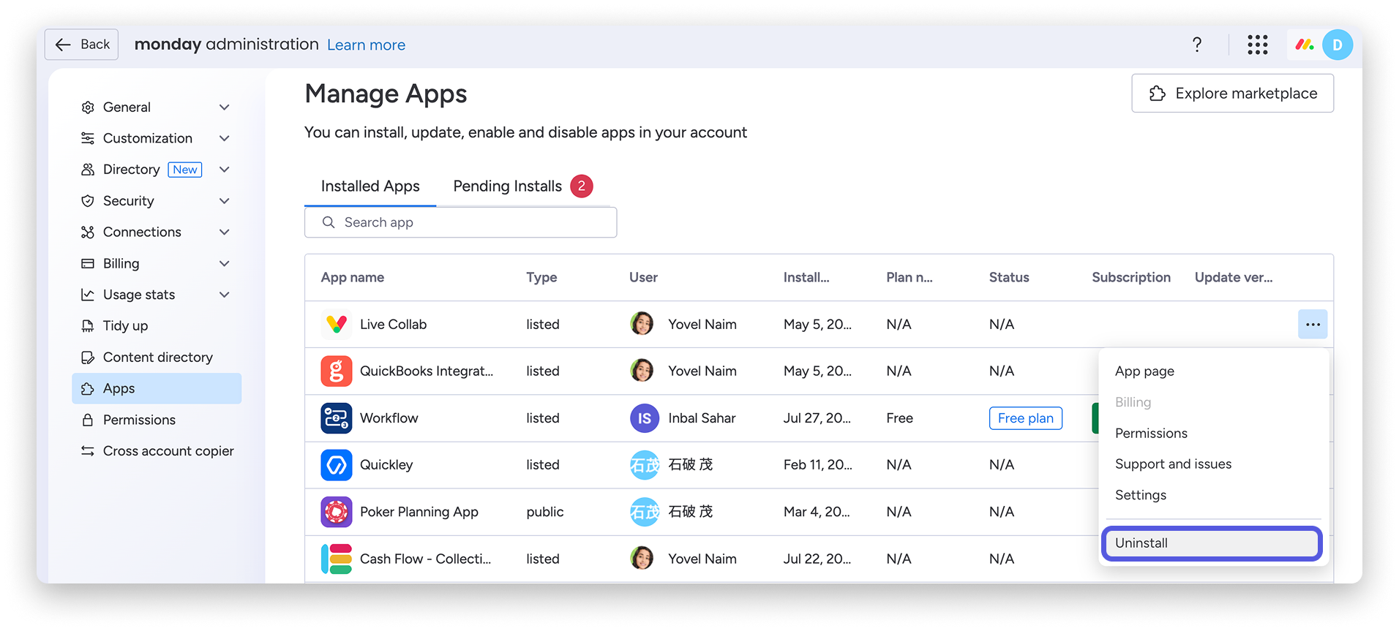The height and width of the screenshot is (631, 1399).
Task: Click Inbal Sahar IS avatar
Action: coord(645,417)
